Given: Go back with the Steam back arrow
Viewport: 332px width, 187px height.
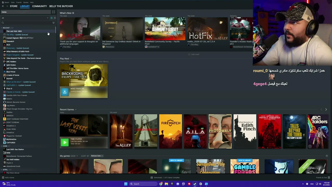Looking at the screenshot, I should pos(3,6).
